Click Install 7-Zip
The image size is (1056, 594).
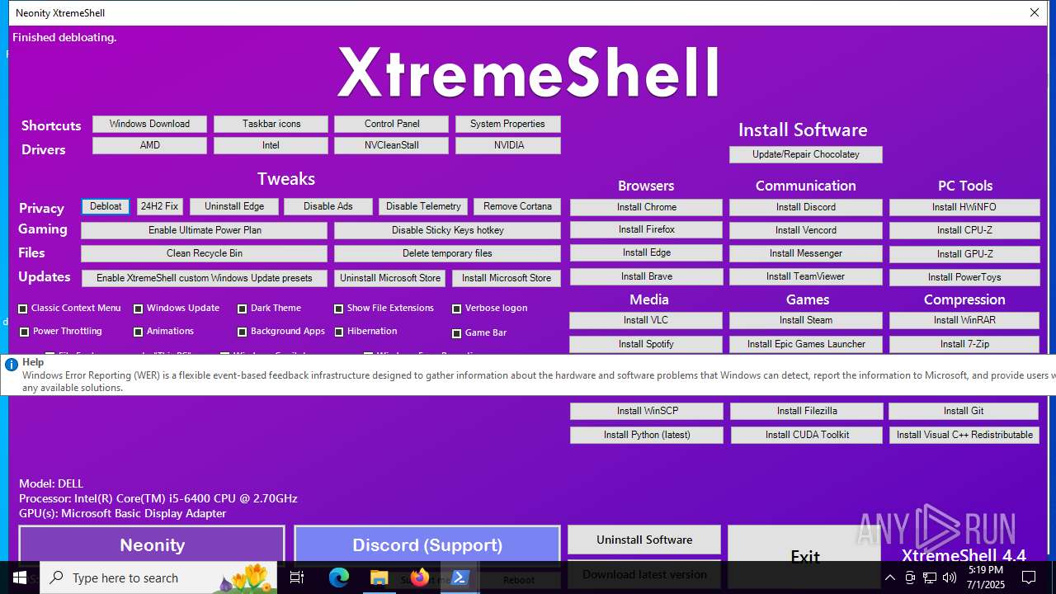click(964, 344)
